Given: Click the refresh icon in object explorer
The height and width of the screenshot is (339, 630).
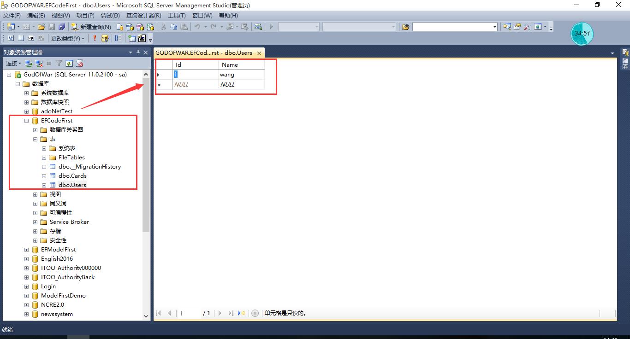Looking at the screenshot, I should pyautogui.click(x=69, y=63).
